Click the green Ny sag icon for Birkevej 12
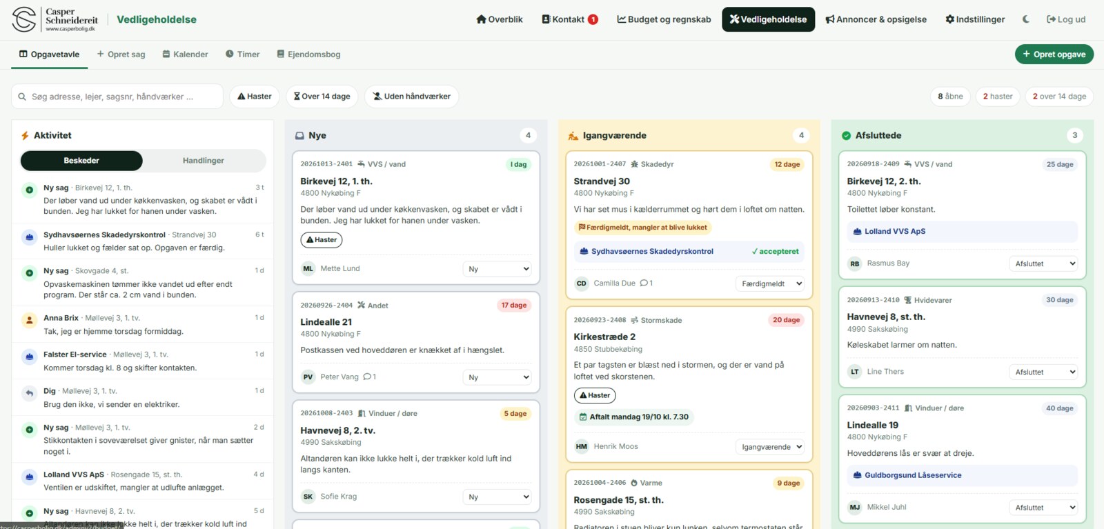 (29, 190)
